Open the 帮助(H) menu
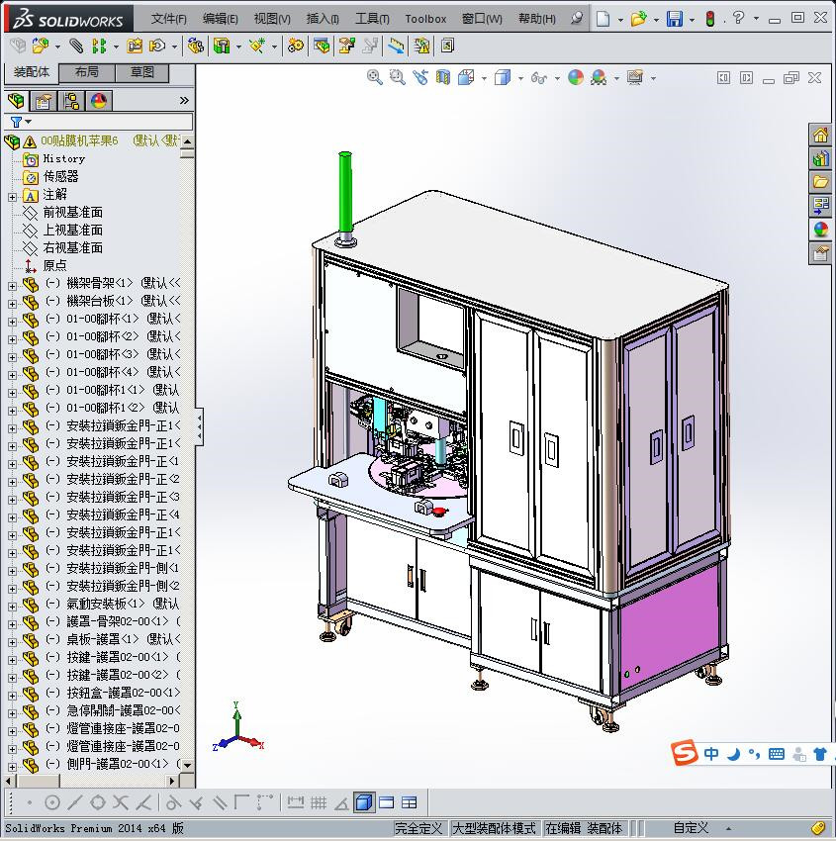The width and height of the screenshot is (836, 841). tap(537, 19)
